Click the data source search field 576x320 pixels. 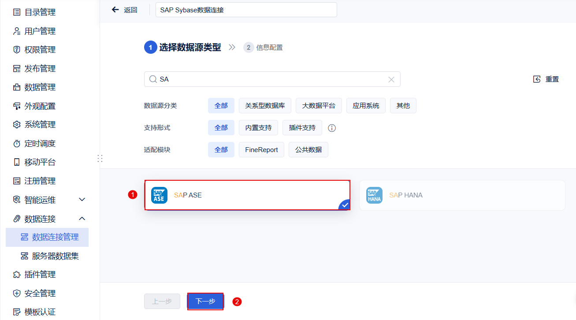[272, 79]
